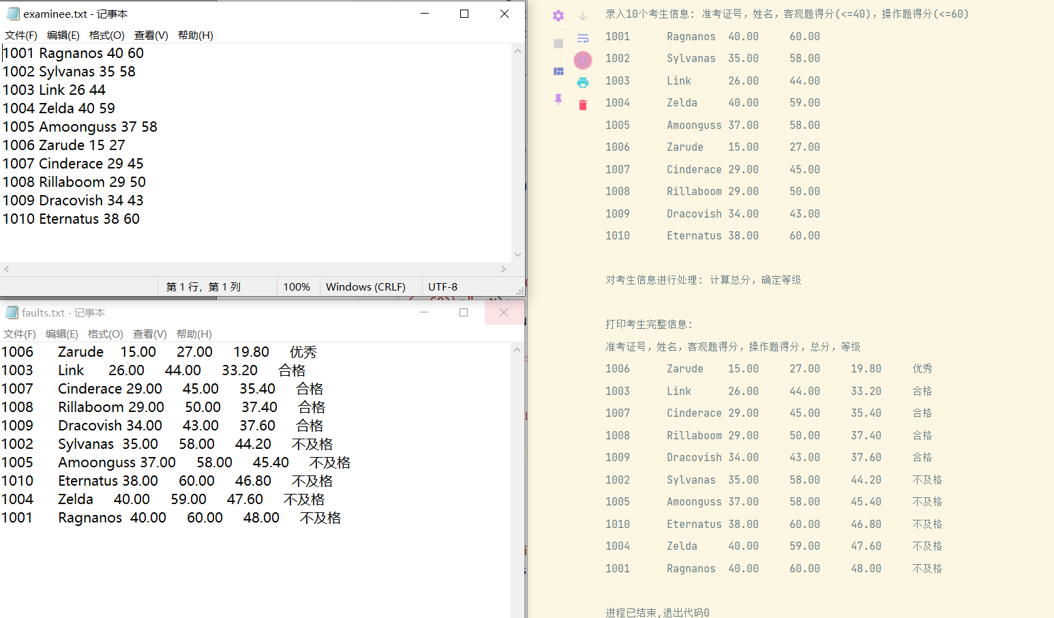
Task: Open 编辑(E) menu in examinee.txt Notepad
Action: click(x=63, y=35)
